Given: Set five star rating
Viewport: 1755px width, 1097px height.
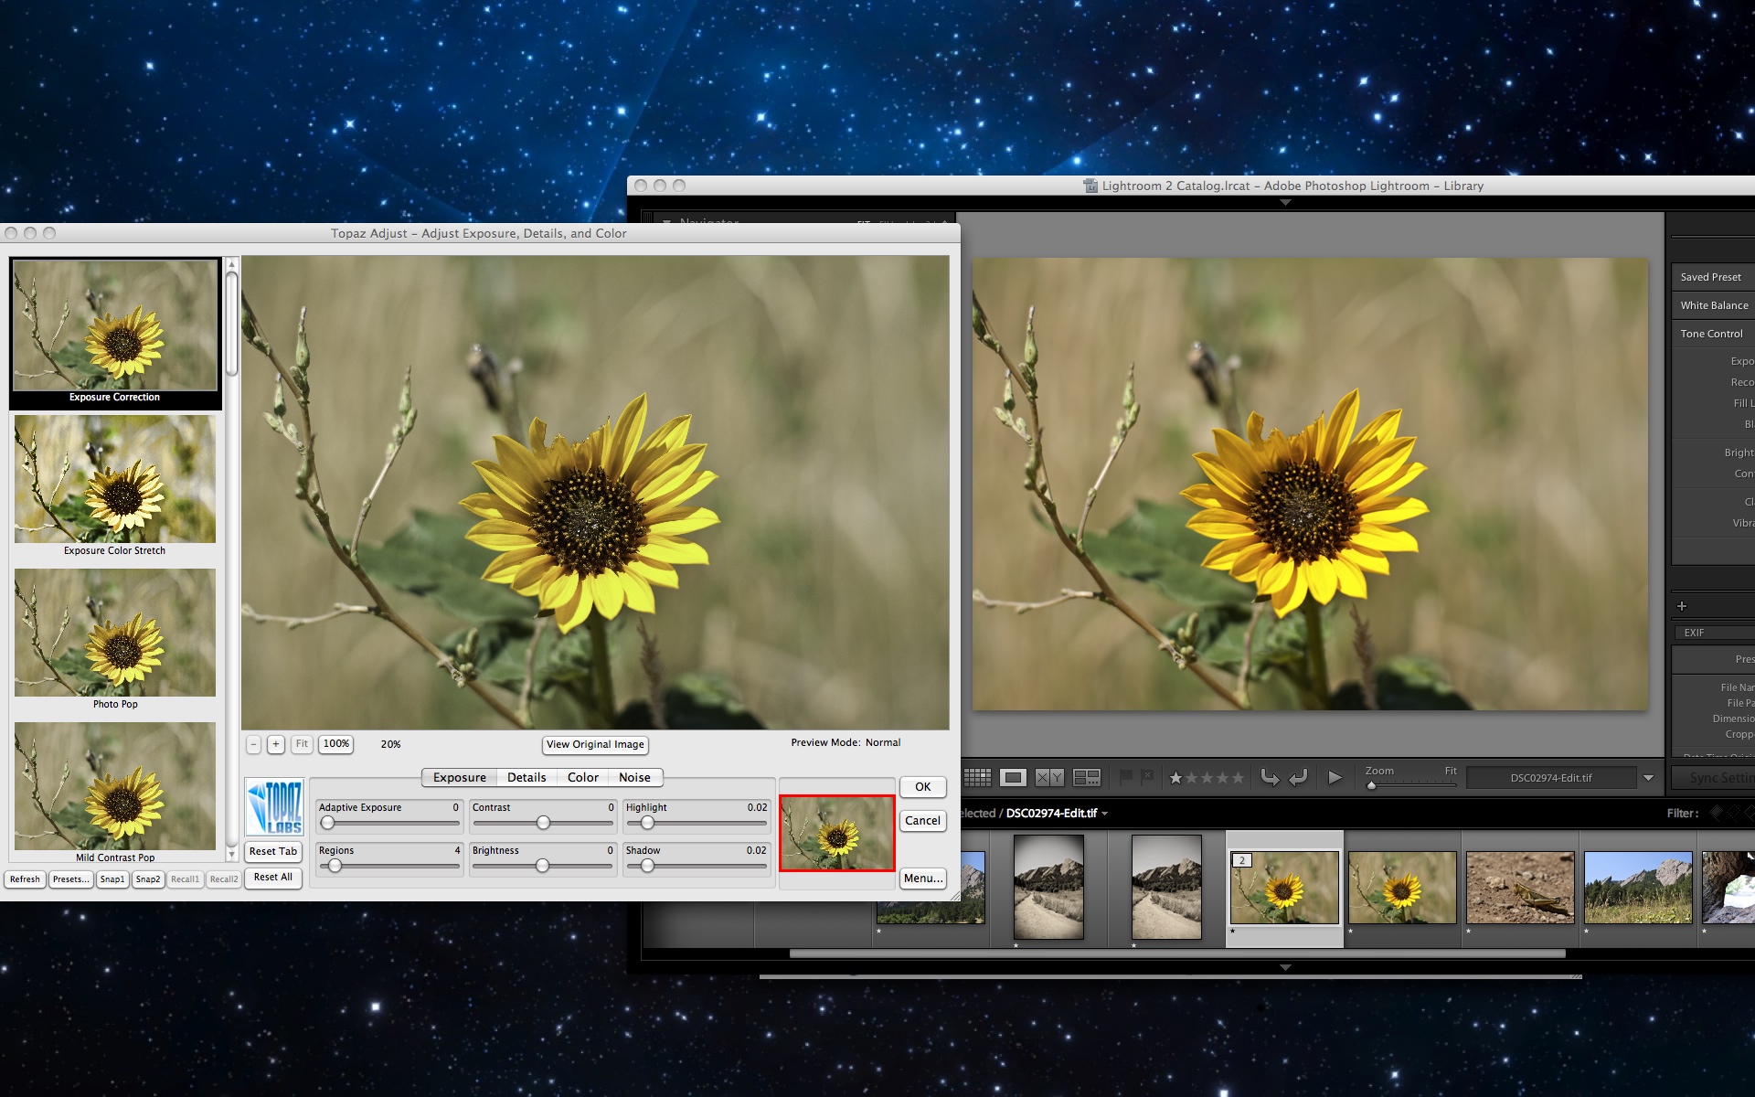Looking at the screenshot, I should (1238, 778).
